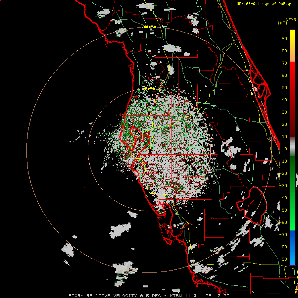The height and width of the screenshot is (298, 298).
Task: Click the [KT] units label
Action: [x=283, y=23]
